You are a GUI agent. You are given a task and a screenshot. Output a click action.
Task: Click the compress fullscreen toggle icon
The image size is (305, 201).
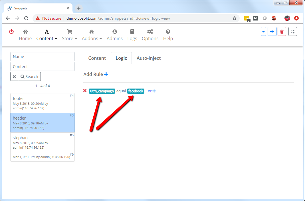(x=293, y=32)
